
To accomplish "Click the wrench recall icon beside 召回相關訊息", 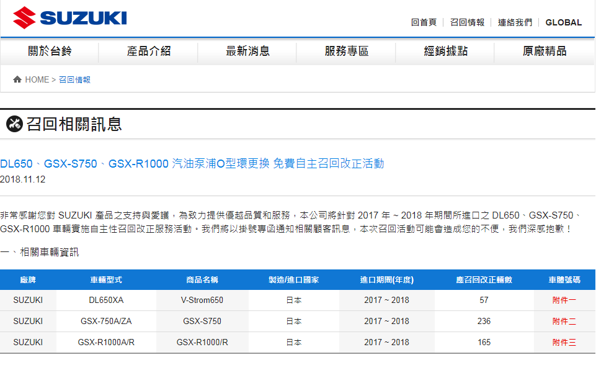I will [14, 124].
